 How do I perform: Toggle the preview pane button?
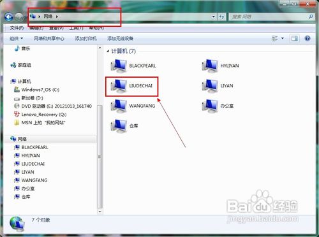[x=295, y=38]
